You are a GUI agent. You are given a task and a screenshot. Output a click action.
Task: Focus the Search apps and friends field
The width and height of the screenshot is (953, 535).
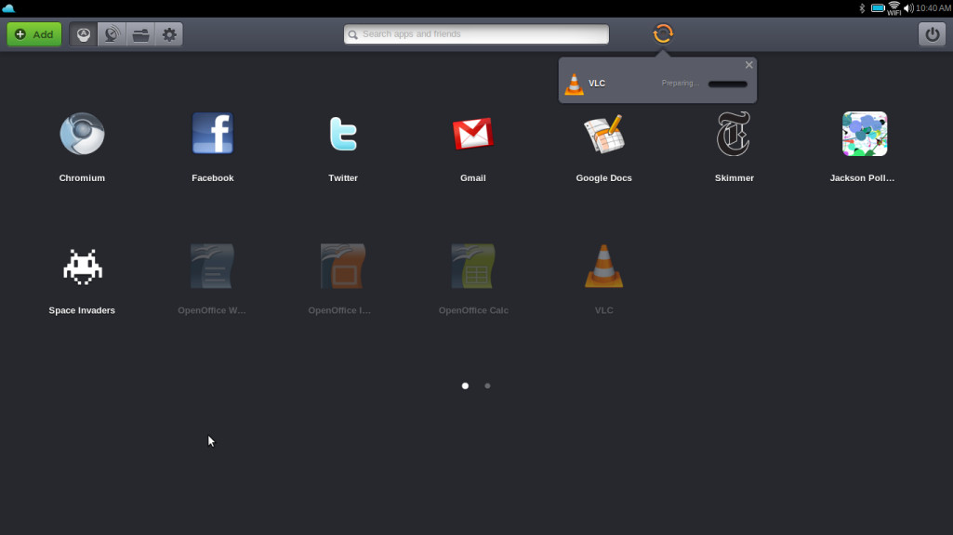tap(476, 34)
